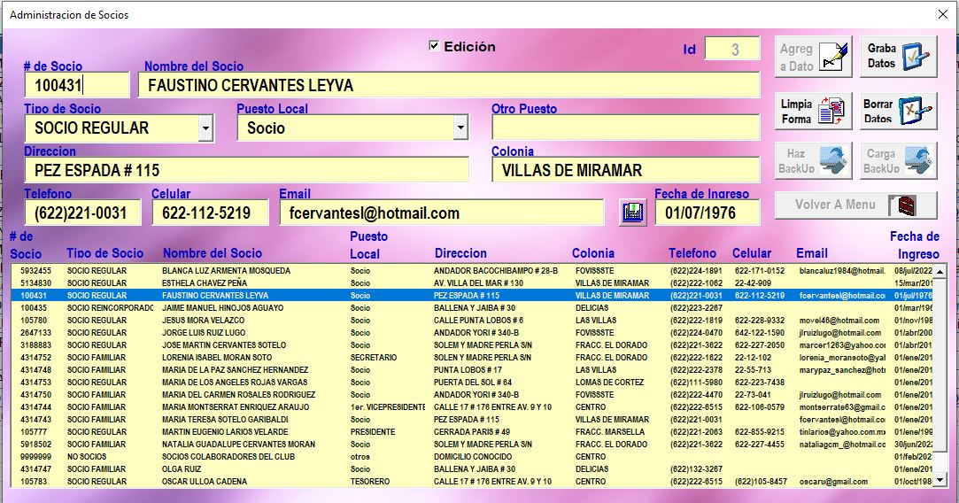
Task: Open Tipo de Socio dropdown arrow
Action: point(206,128)
